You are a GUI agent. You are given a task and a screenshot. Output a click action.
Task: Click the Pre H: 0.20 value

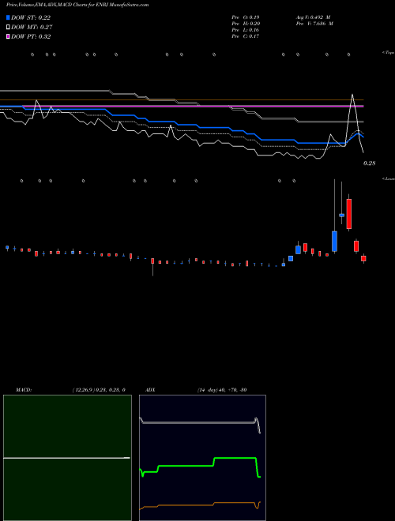(246, 23)
